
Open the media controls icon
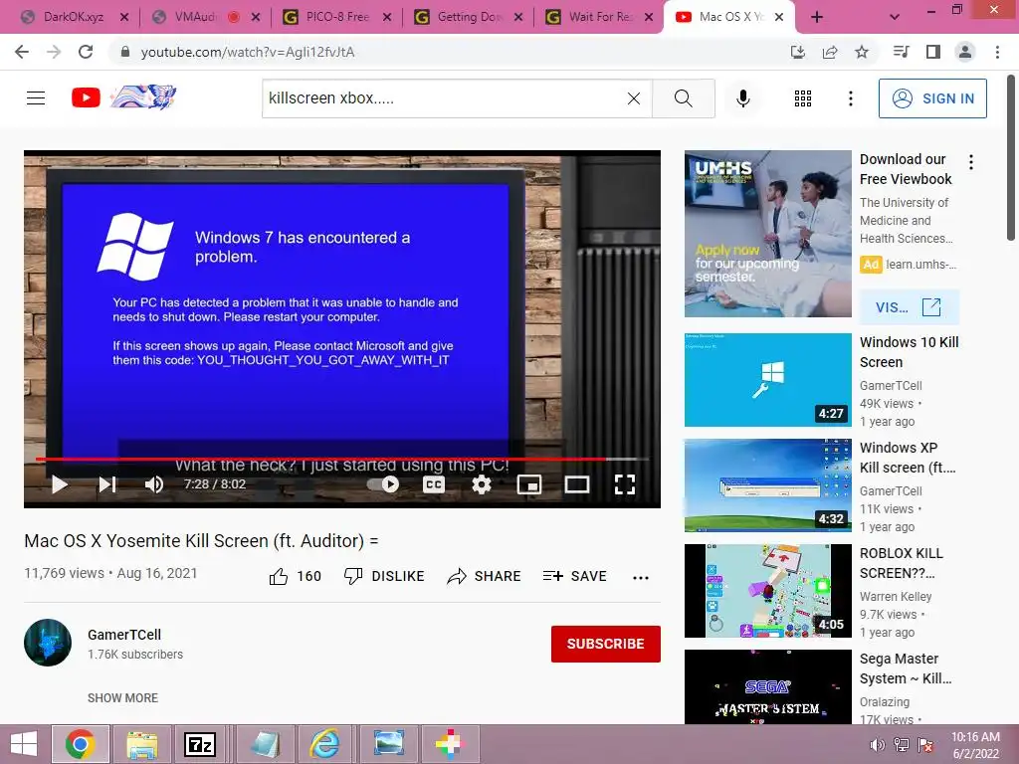[901, 52]
